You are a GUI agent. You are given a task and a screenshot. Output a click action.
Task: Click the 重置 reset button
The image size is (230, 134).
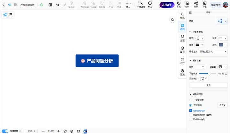tap(208, 85)
